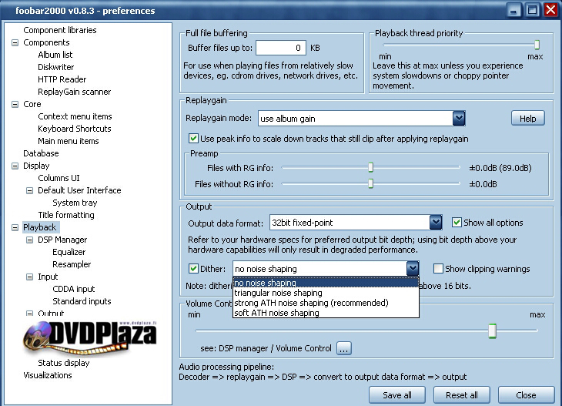The height and width of the screenshot is (406, 562).
Task: Collapse the Default User Interface node
Action: tap(29, 190)
